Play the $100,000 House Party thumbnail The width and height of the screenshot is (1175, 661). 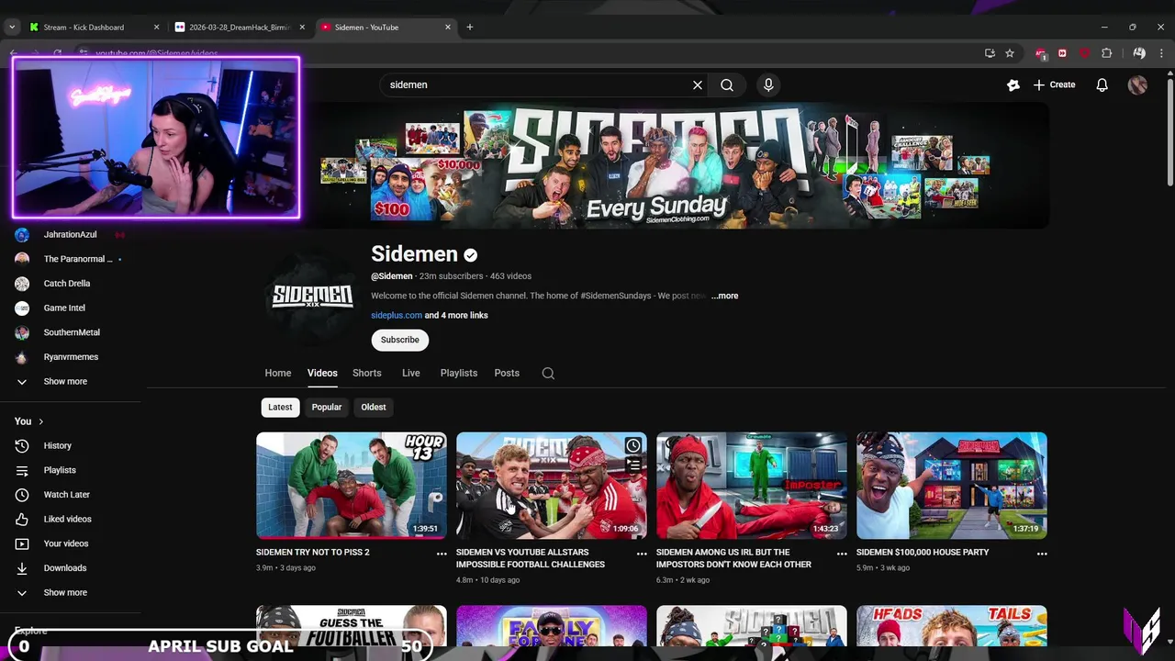pos(952,486)
